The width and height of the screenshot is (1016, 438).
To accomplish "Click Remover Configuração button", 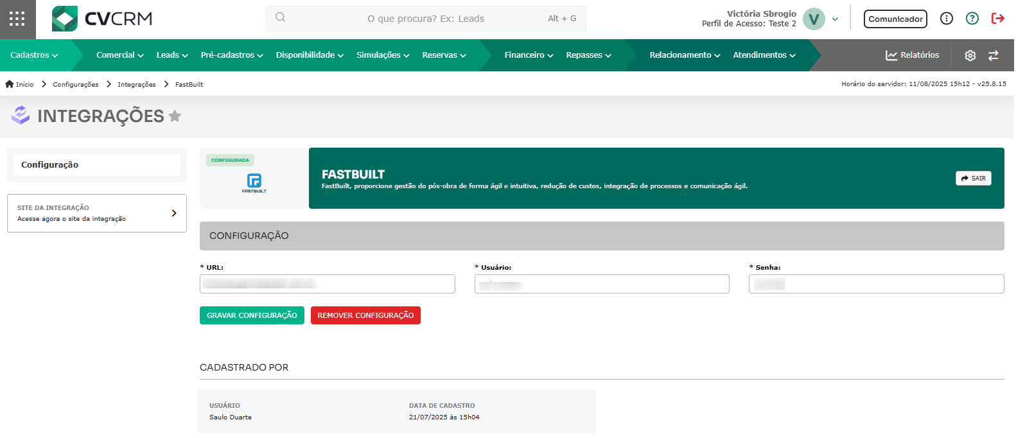I will [x=365, y=315].
